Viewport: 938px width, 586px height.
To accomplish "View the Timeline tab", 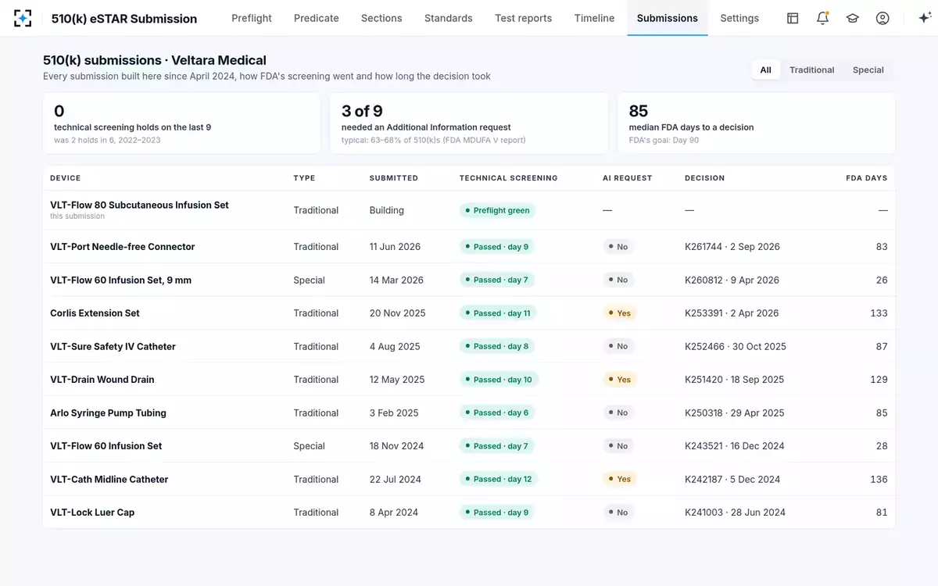I will pos(594,18).
